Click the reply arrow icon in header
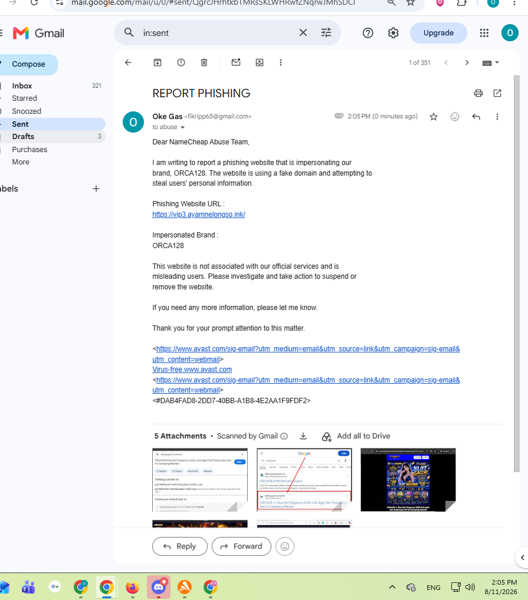 click(476, 117)
